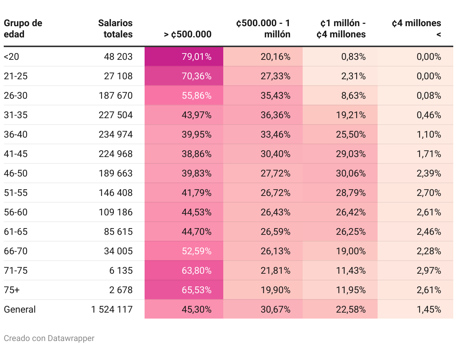Click the total salaries value 1 524 117
The width and height of the screenshot is (457, 347).
click(x=112, y=310)
